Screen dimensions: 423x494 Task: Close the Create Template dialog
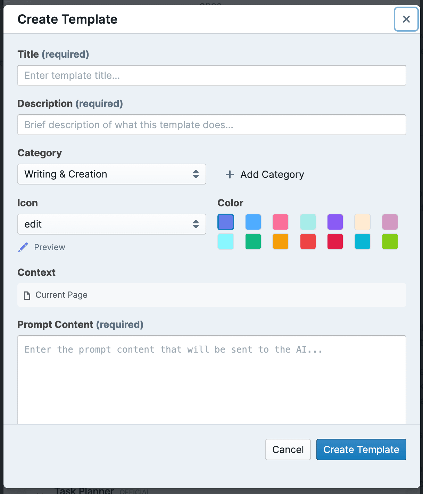click(x=406, y=19)
